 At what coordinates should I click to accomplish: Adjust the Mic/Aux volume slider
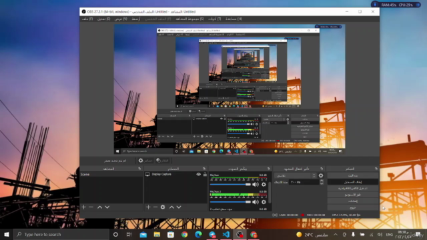pos(230,185)
